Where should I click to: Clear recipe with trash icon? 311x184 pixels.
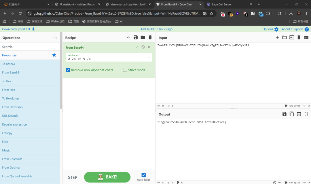tap(150, 37)
